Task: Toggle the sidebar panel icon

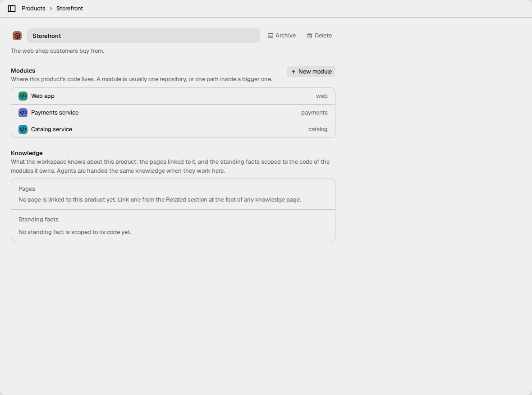Action: pos(12,9)
